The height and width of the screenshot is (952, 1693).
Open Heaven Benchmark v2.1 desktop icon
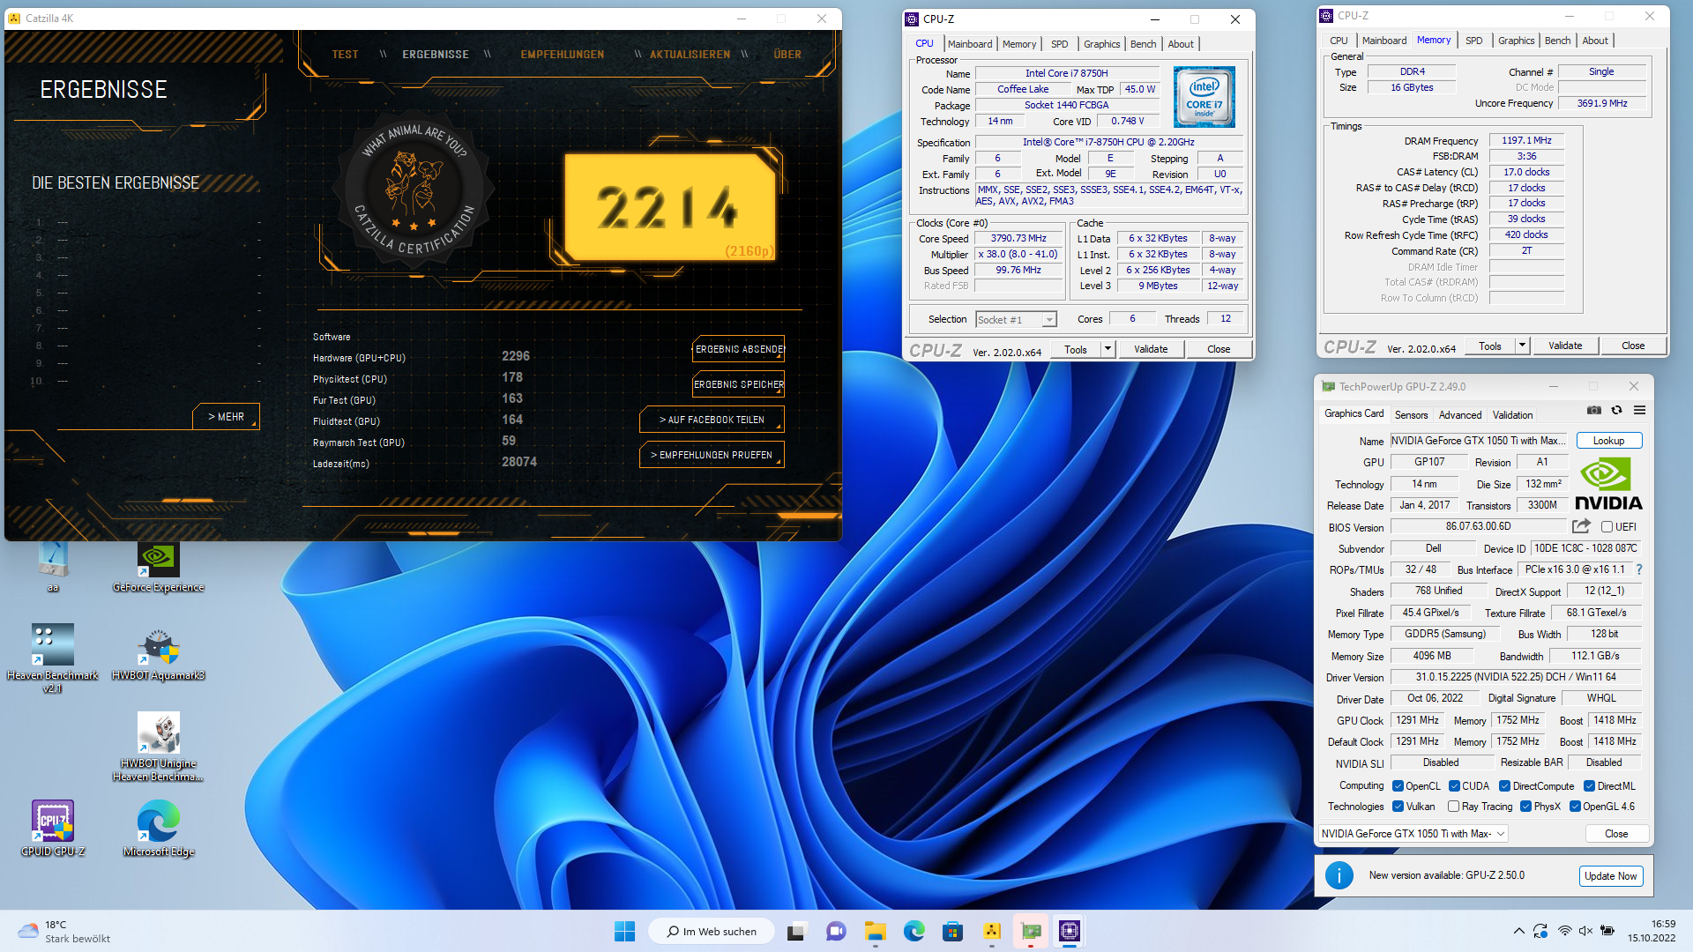(53, 658)
